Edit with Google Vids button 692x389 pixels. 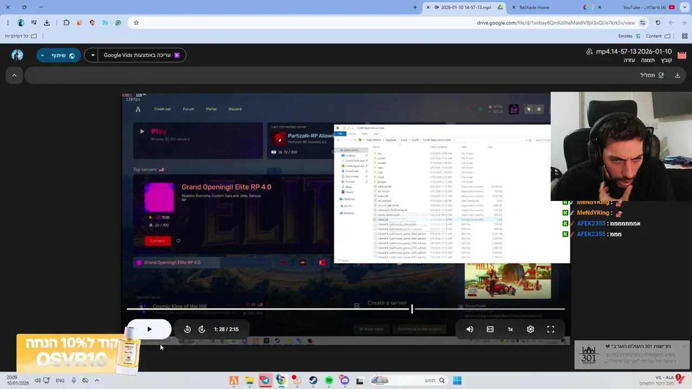coord(142,55)
